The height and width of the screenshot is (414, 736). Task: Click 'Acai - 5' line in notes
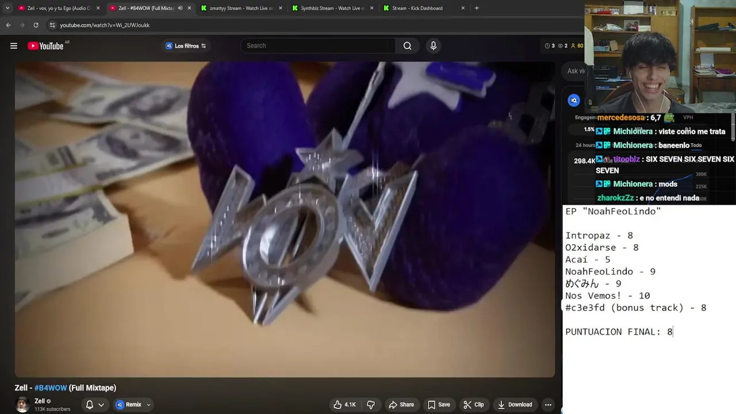click(588, 259)
